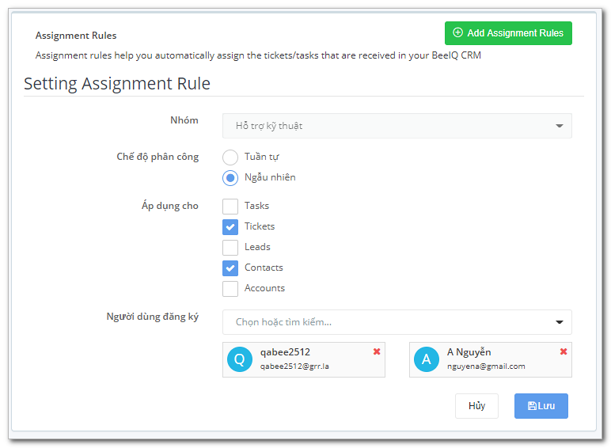Select the Ngẫu nhiên radio option
Viewport: 611px width, 448px height.
pos(230,178)
